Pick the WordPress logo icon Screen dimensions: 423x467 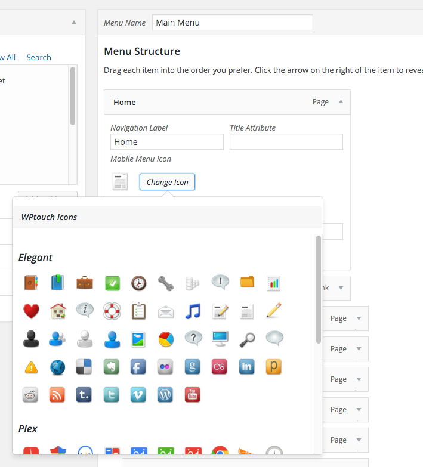165,395
